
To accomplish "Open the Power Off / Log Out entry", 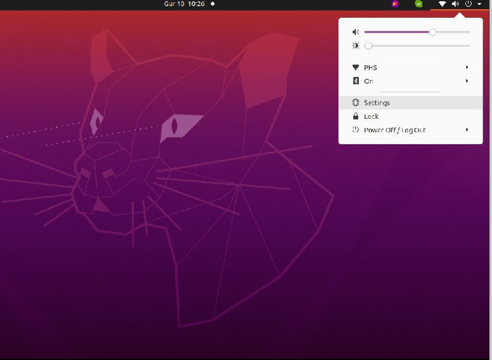I will click(x=411, y=130).
